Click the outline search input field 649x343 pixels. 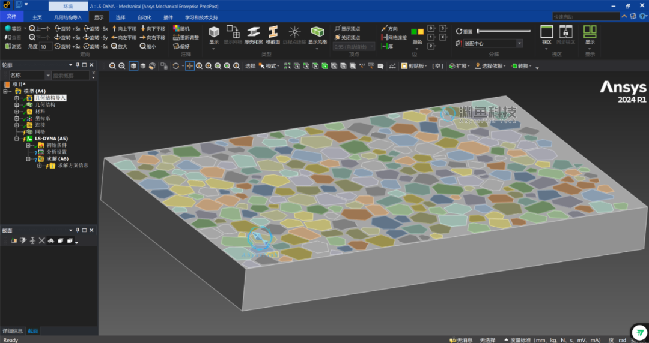[70, 76]
